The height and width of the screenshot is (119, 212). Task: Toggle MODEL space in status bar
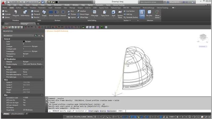click(x=90, y=117)
